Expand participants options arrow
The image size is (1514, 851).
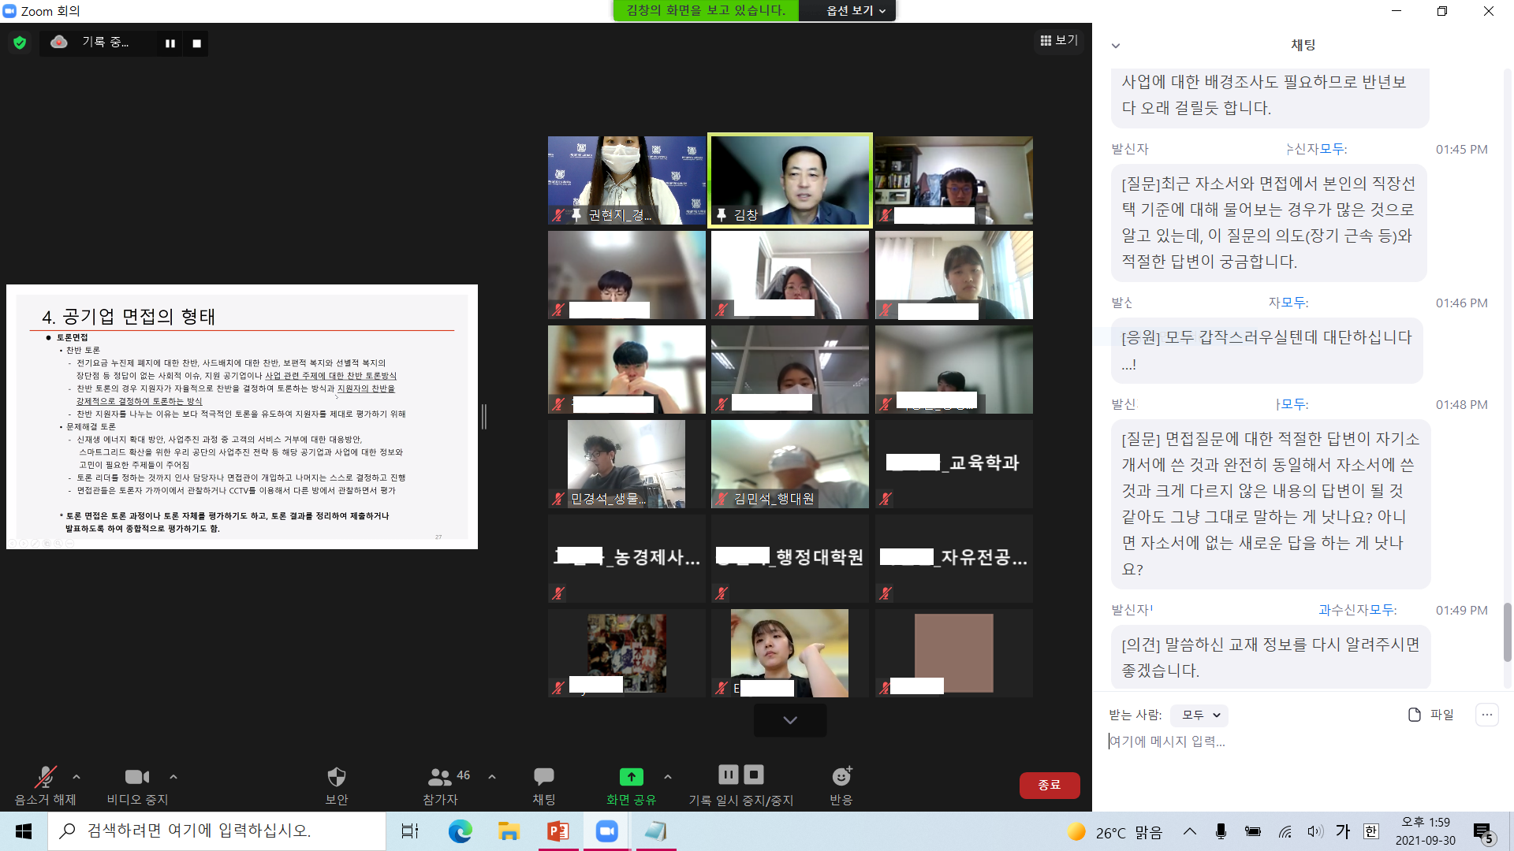pos(492,777)
